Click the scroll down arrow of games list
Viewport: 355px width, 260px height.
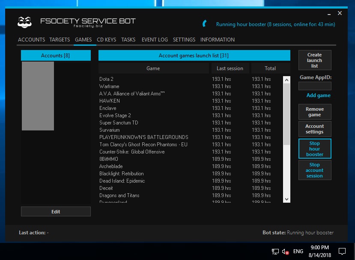pyautogui.click(x=286, y=199)
